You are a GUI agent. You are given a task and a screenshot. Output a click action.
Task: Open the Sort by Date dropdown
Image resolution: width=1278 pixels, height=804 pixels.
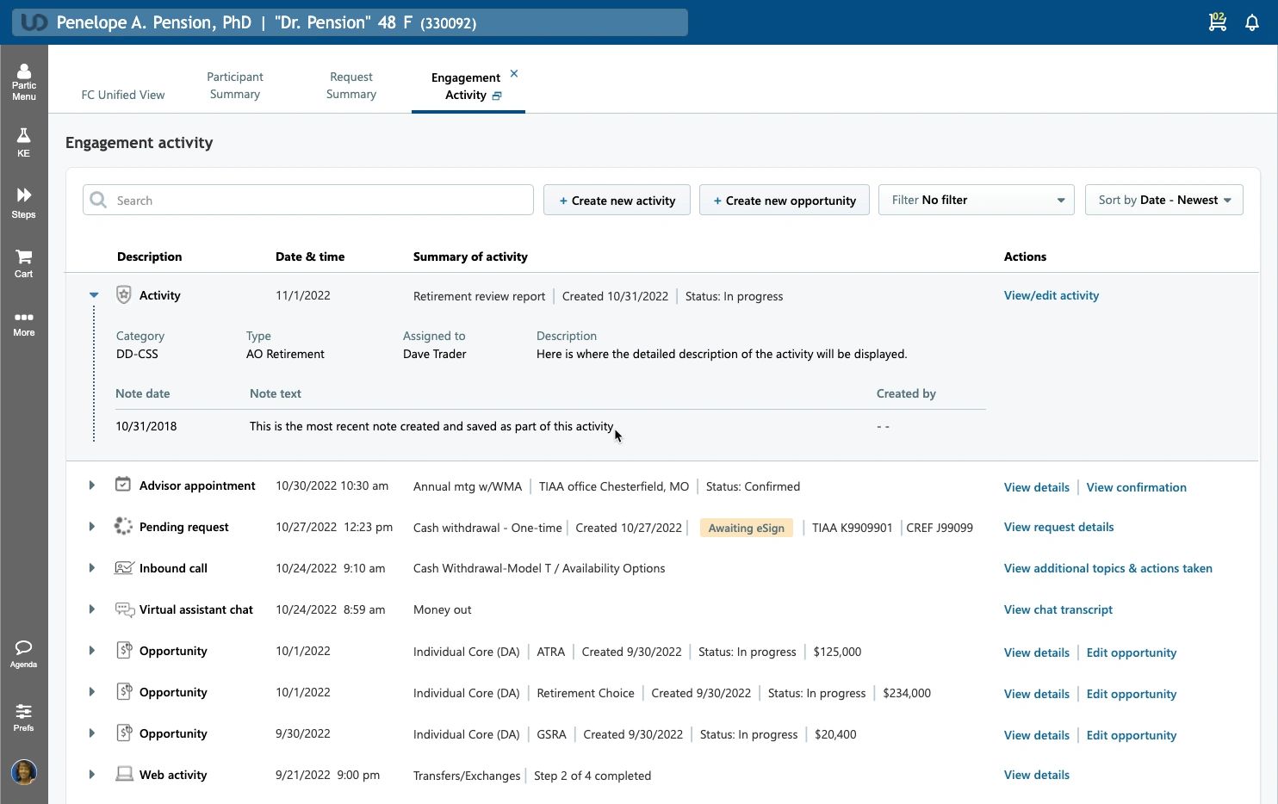click(1163, 200)
